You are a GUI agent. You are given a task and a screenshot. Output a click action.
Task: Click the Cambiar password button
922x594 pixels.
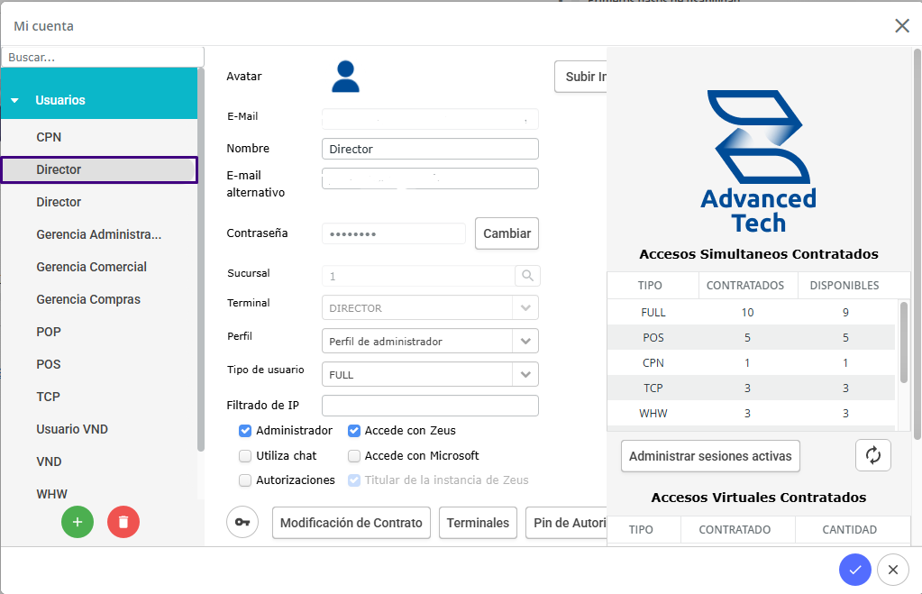tap(507, 233)
